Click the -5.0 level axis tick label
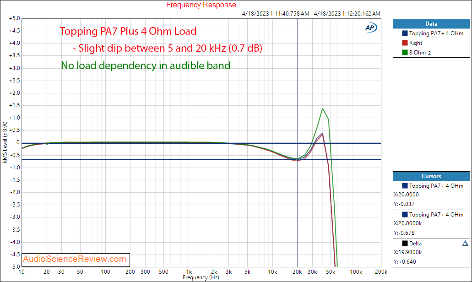This screenshot has height=282, width=472. (15, 266)
